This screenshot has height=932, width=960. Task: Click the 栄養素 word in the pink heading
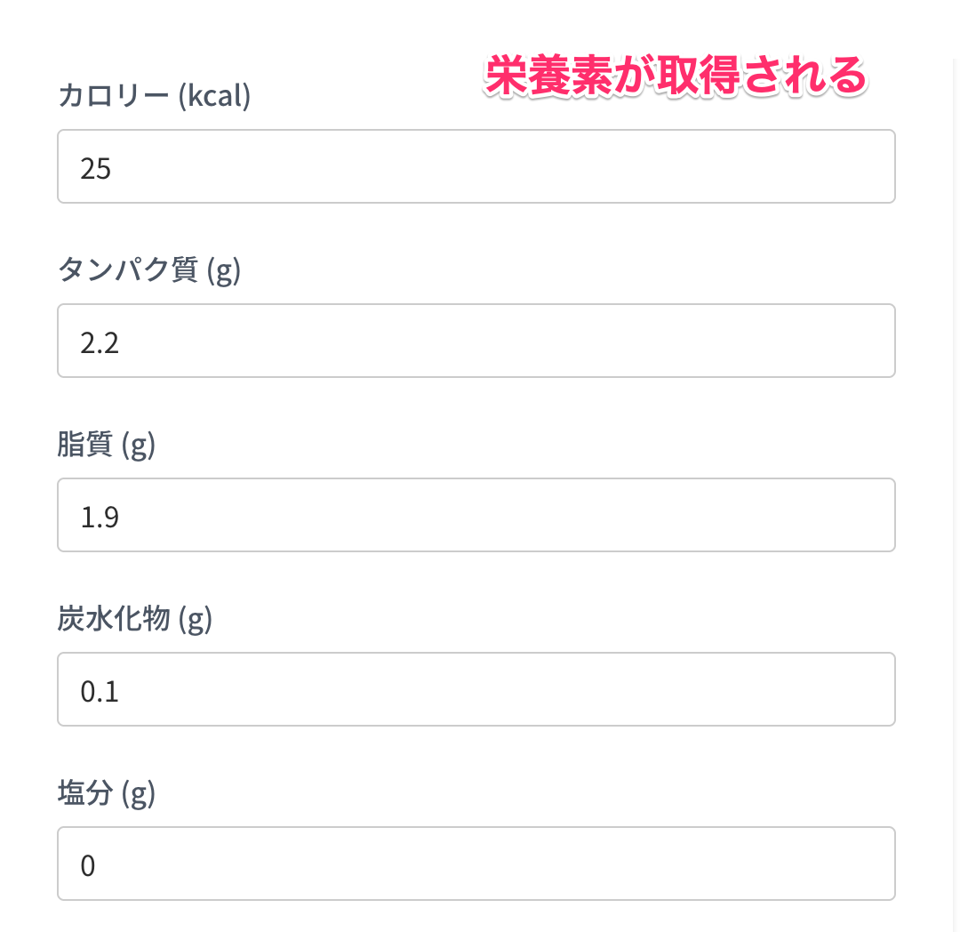[548, 76]
